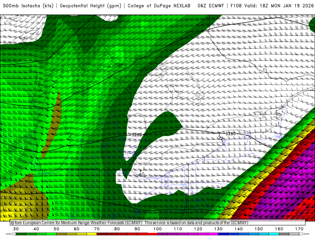315x236 pixels.
Task: Click the "F108" forecast hour label
Action: tap(236, 6)
